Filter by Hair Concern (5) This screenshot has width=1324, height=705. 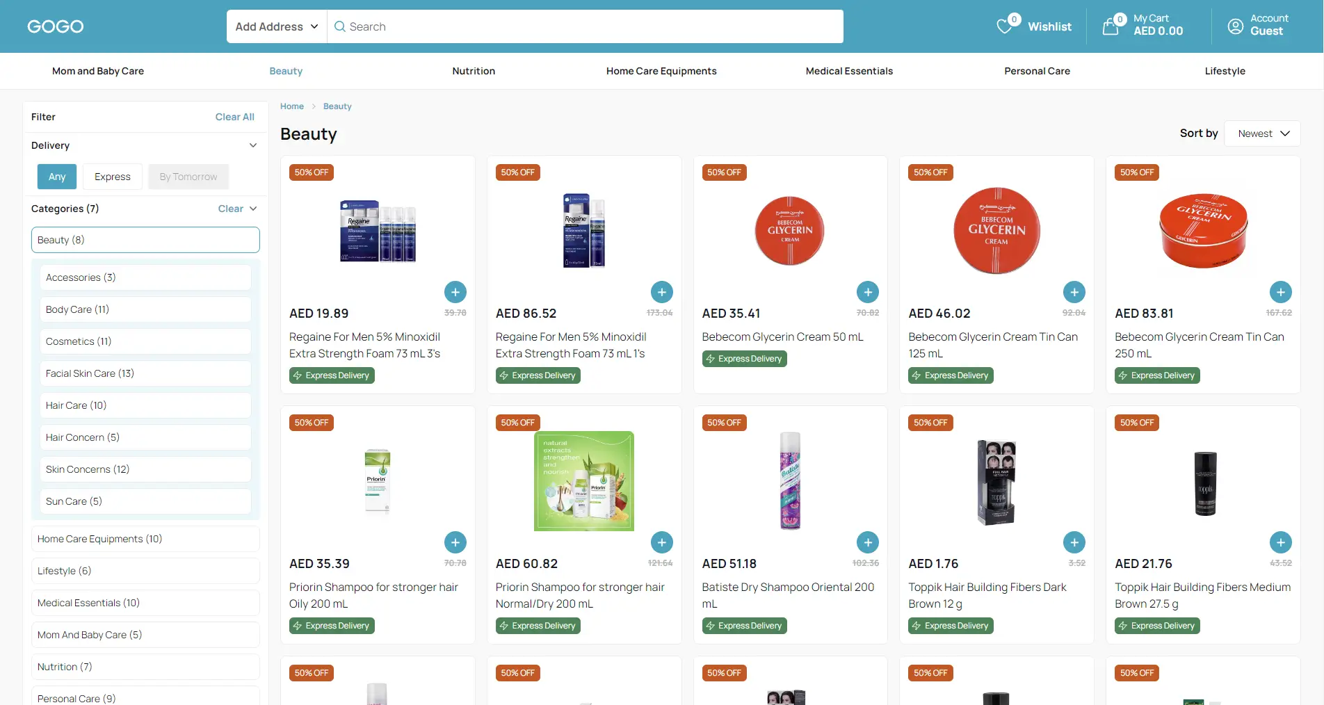[145, 437]
